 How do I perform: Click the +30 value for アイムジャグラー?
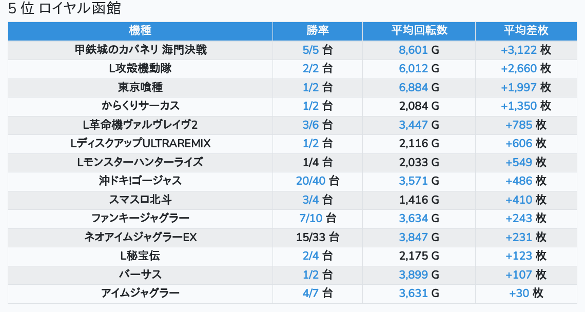519,294
